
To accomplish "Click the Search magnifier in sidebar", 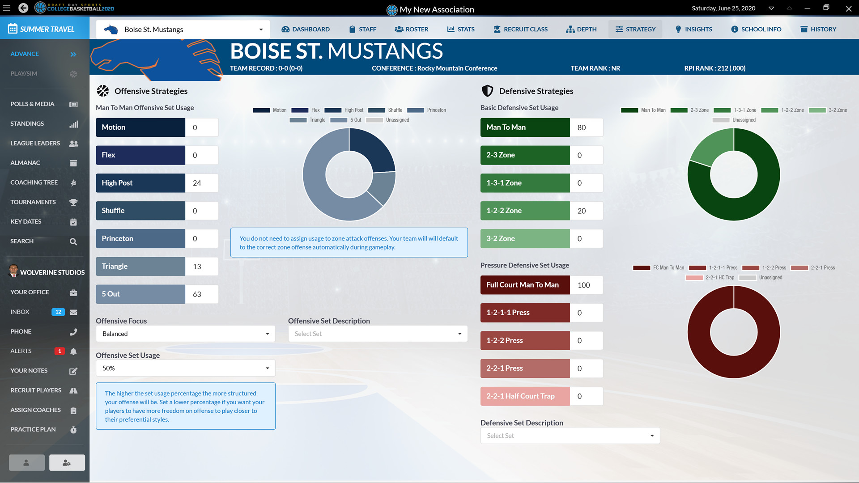I will (x=73, y=241).
